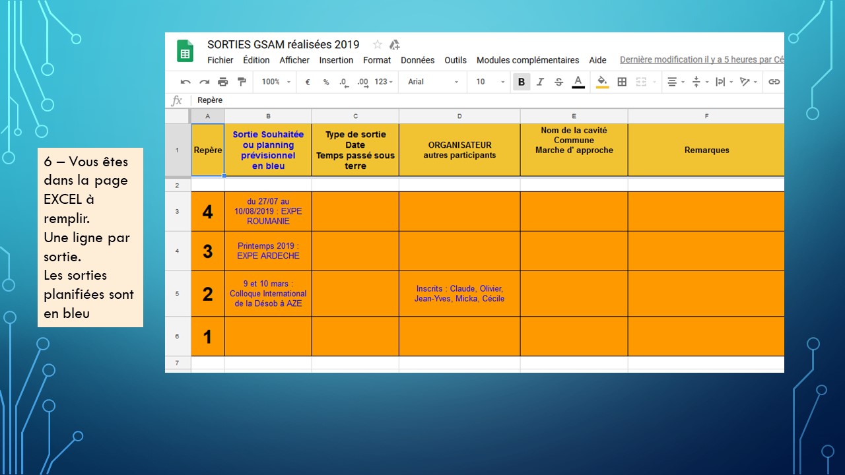Open the Aide menu
This screenshot has height=475, width=845.
(x=597, y=60)
